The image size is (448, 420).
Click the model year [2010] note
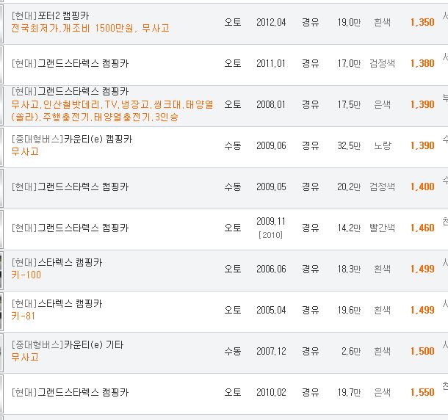point(270,235)
